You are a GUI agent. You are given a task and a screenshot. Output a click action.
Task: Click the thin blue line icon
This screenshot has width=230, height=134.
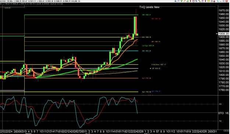click(218, 1)
